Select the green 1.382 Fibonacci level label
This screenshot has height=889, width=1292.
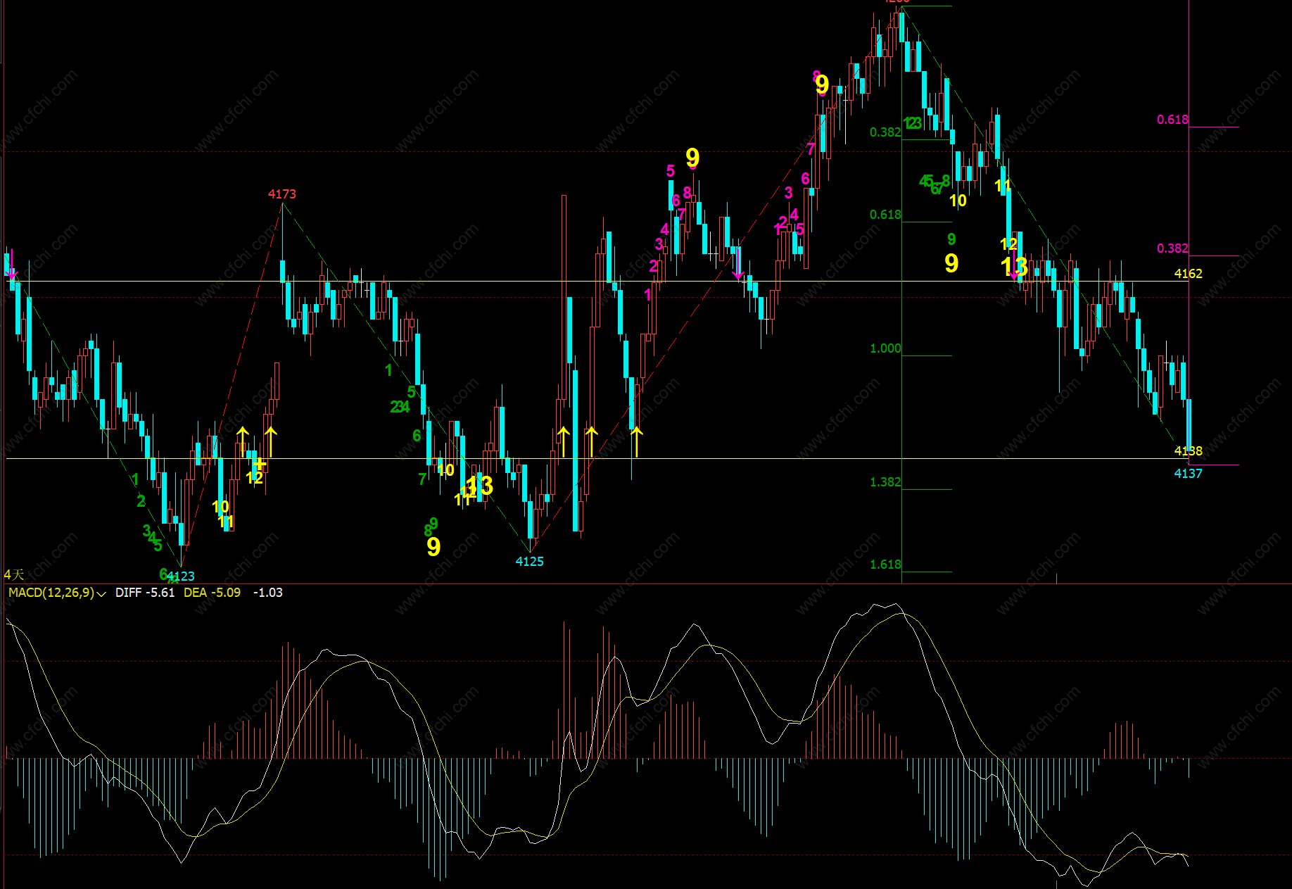click(885, 482)
